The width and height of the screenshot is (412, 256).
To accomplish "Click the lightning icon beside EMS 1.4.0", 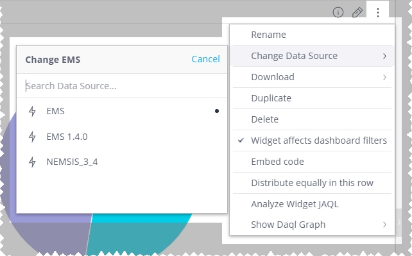I will pos(32,137).
